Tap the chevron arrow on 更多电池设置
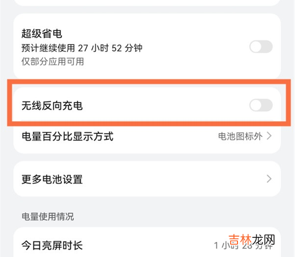295x257 pixels. coord(269,179)
